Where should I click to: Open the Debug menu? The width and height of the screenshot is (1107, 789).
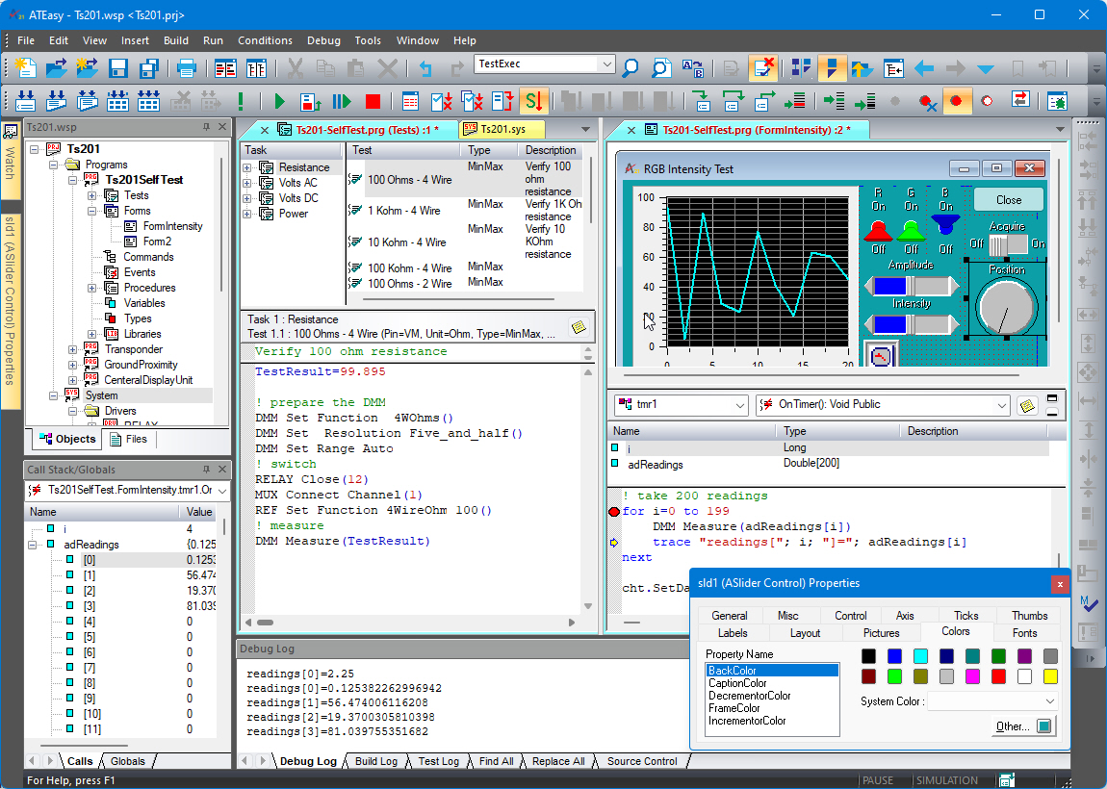(323, 40)
